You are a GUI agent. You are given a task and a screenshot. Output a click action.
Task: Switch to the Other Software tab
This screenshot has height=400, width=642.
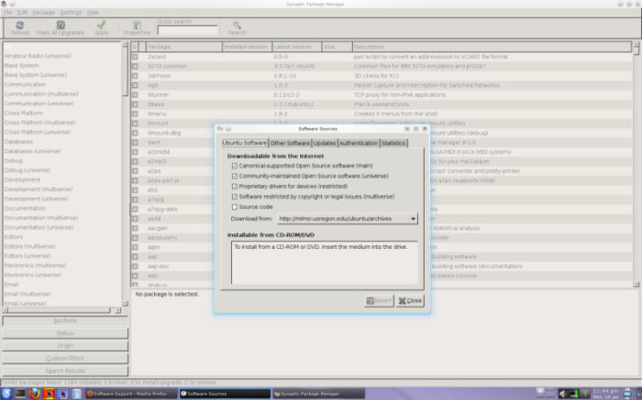coord(290,144)
